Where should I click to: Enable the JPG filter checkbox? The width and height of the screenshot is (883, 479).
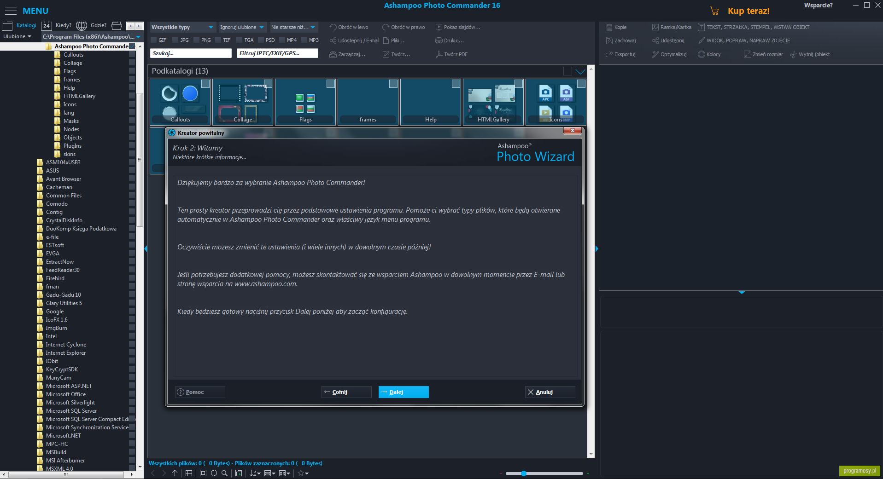coord(175,40)
